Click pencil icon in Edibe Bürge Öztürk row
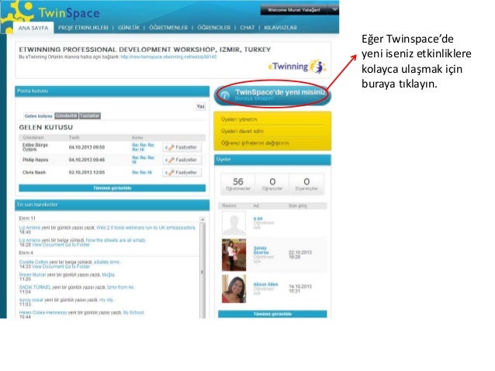Image resolution: width=495 pixels, height=371 pixels. click(x=171, y=147)
